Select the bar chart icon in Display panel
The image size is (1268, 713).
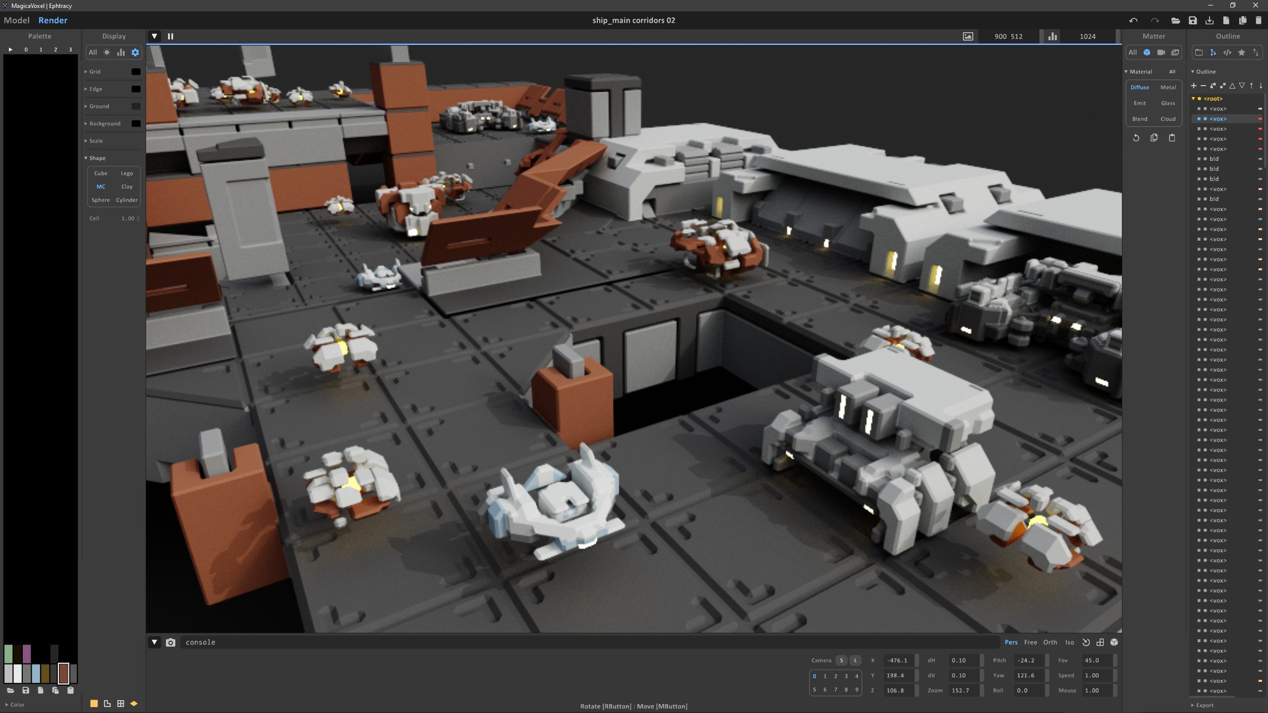(x=121, y=52)
